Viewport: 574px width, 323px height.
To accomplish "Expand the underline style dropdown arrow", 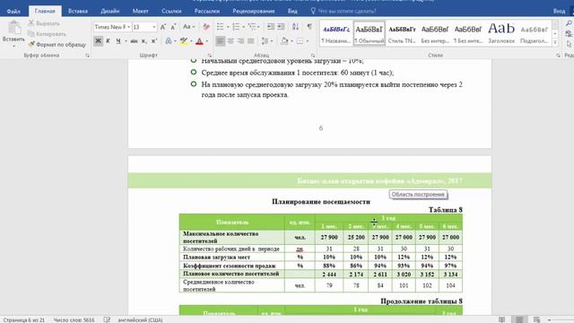I will click(x=126, y=41).
